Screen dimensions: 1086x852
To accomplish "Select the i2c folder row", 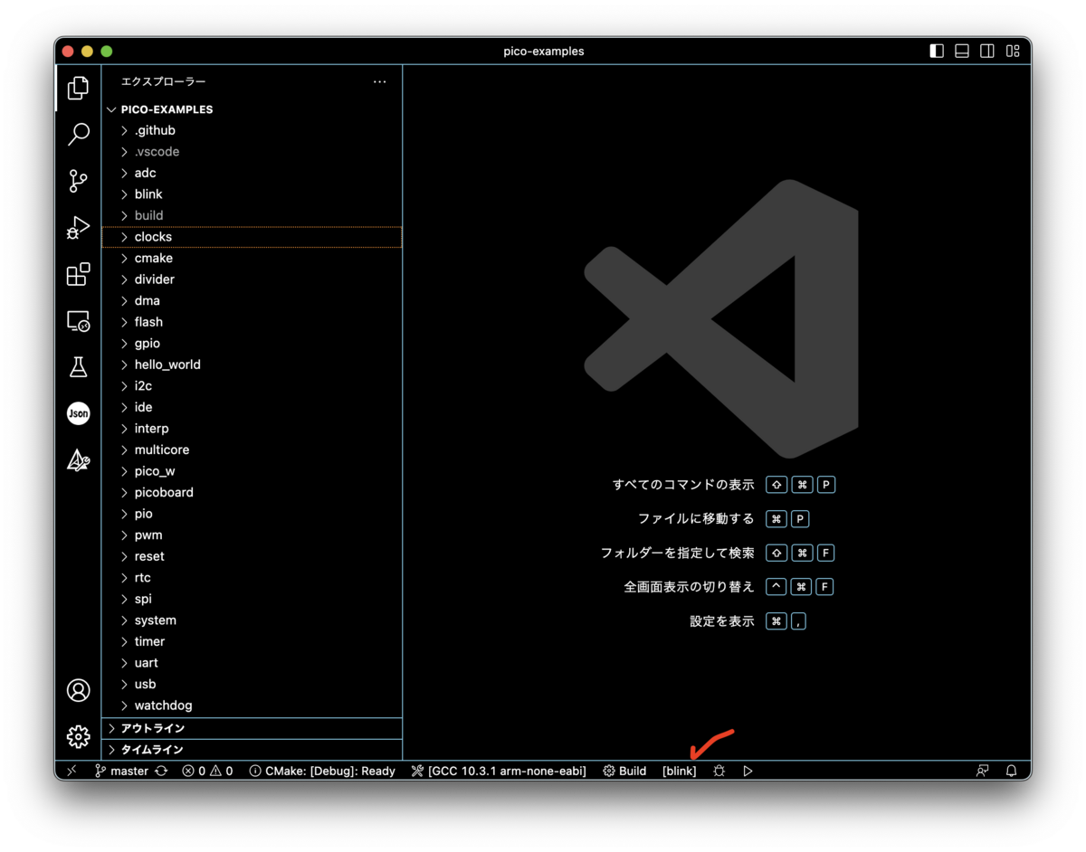I will (252, 386).
